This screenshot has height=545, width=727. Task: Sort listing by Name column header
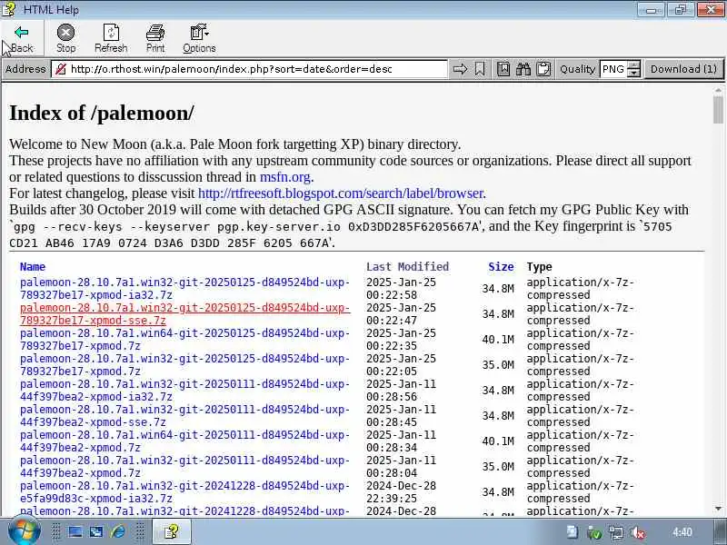tap(33, 266)
